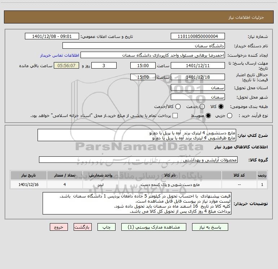Click the پاسخ به نیاز button
Viewport: 278px width, 269px height.
[x=210, y=227]
